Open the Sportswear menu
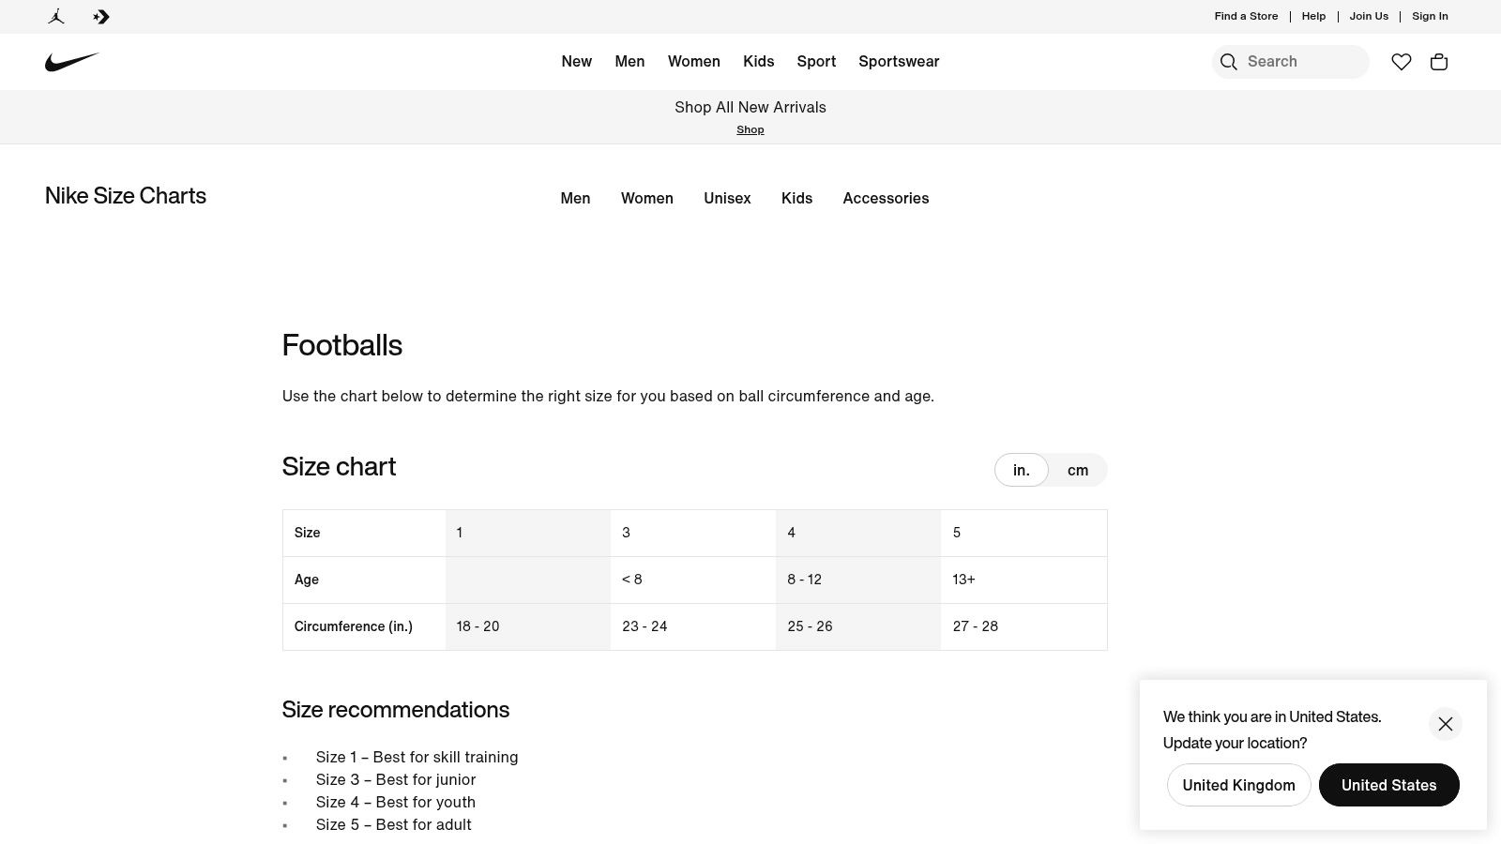Image resolution: width=1501 pixels, height=844 pixels. (899, 62)
